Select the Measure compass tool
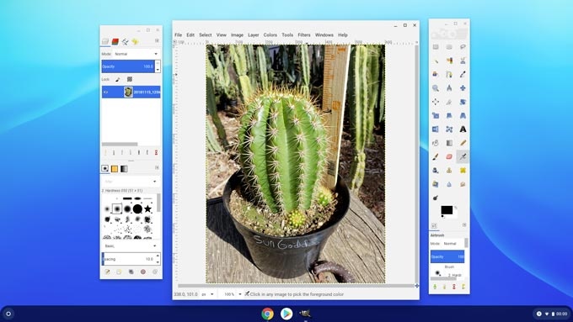The height and width of the screenshot is (322, 573). point(449,88)
